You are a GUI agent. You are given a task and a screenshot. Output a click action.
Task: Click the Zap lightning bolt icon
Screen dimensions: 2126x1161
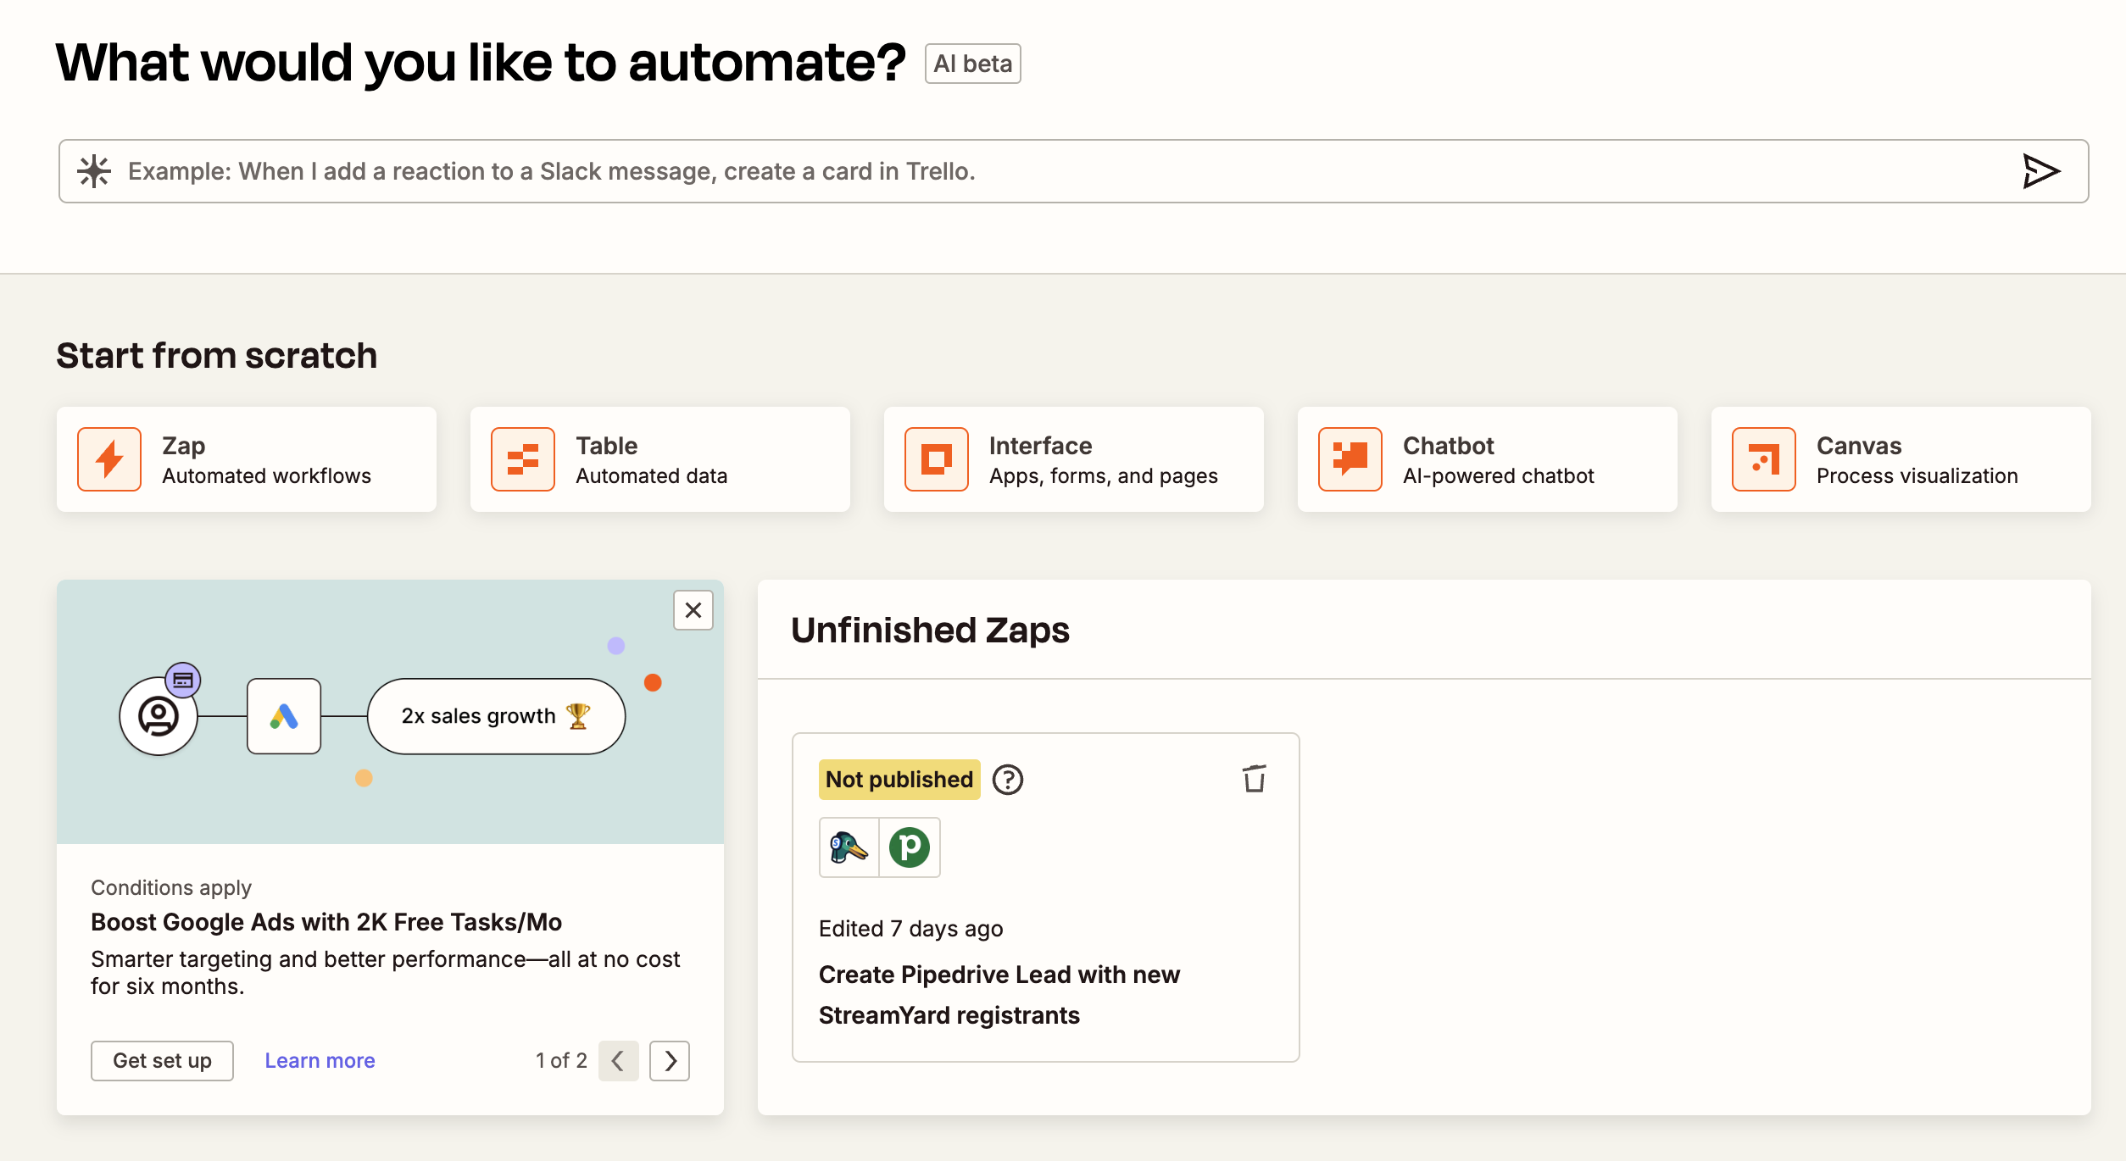click(109, 459)
